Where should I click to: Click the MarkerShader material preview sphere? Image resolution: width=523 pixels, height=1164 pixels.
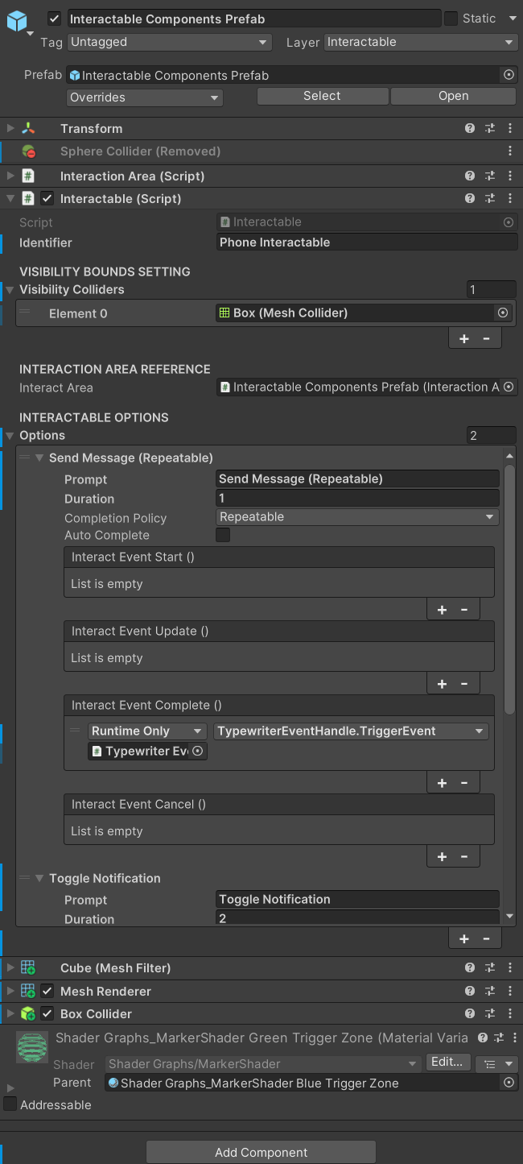pos(32,1048)
